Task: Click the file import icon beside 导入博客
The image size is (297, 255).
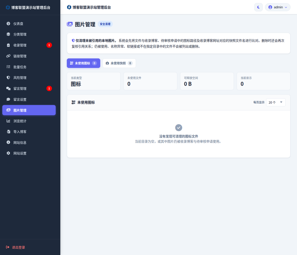Action: coord(8,131)
